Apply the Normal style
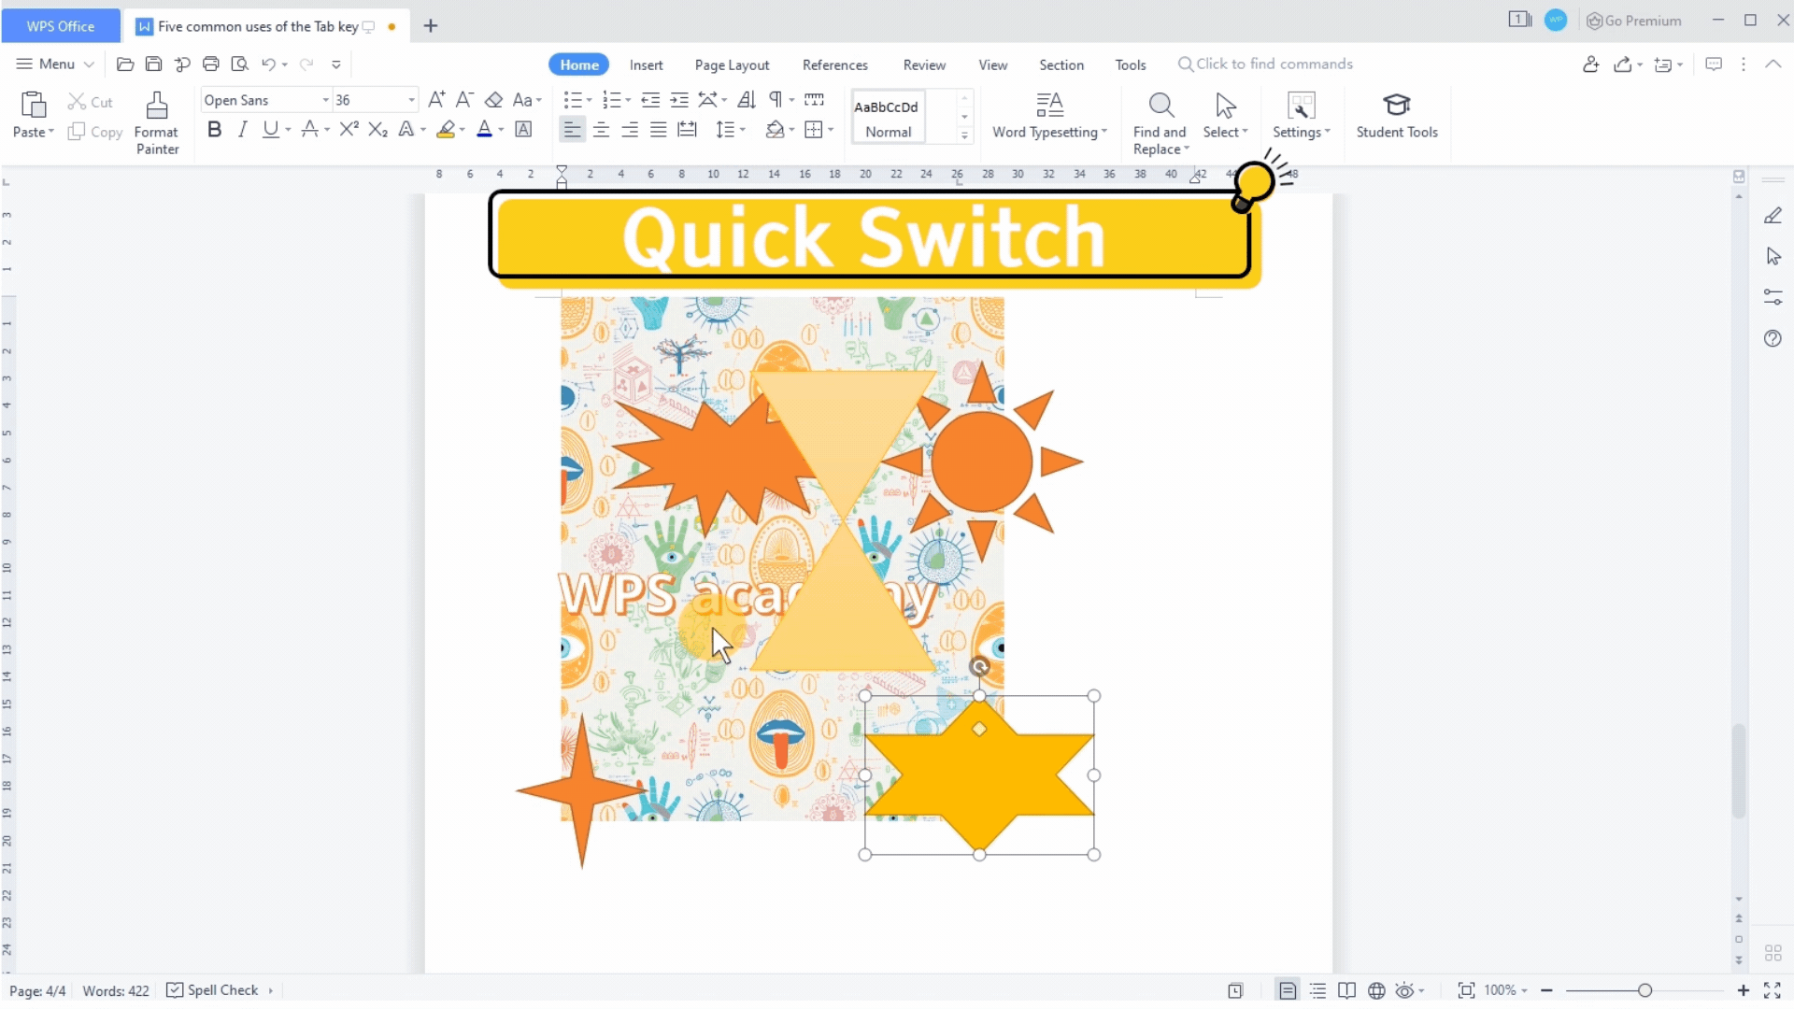This screenshot has width=1794, height=1009. pos(888,117)
